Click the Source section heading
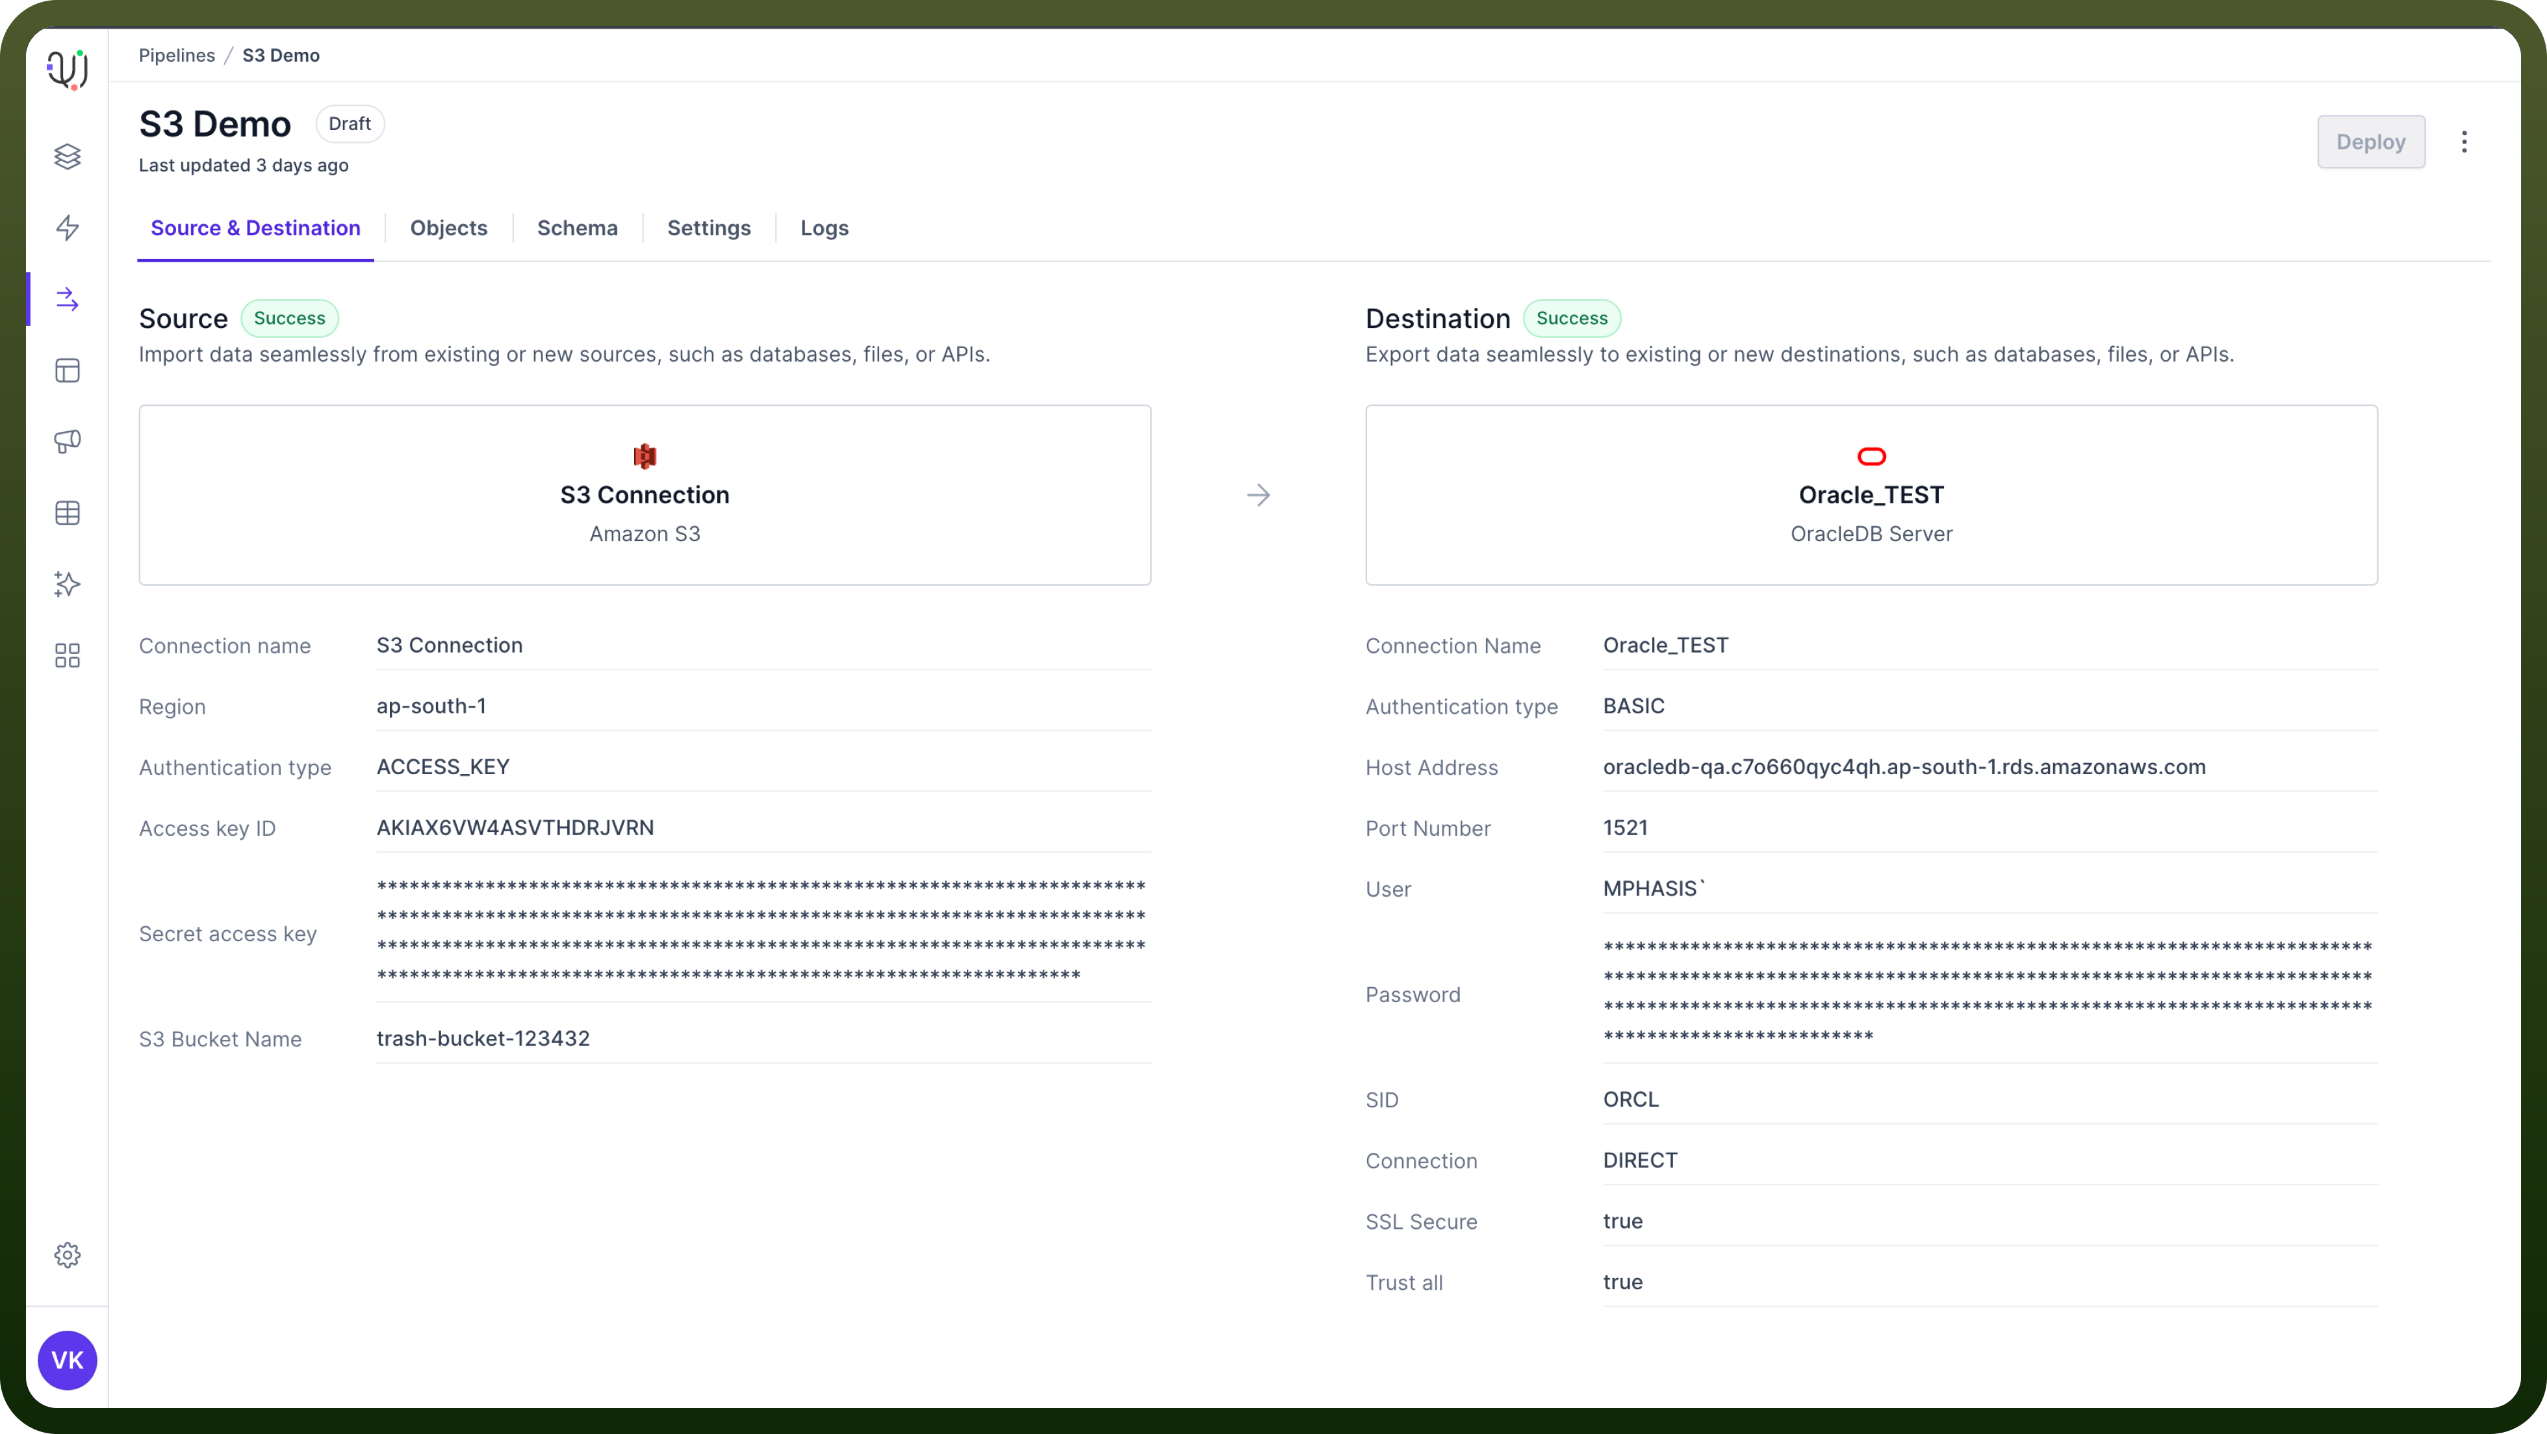This screenshot has width=2547, height=1434. point(184,318)
